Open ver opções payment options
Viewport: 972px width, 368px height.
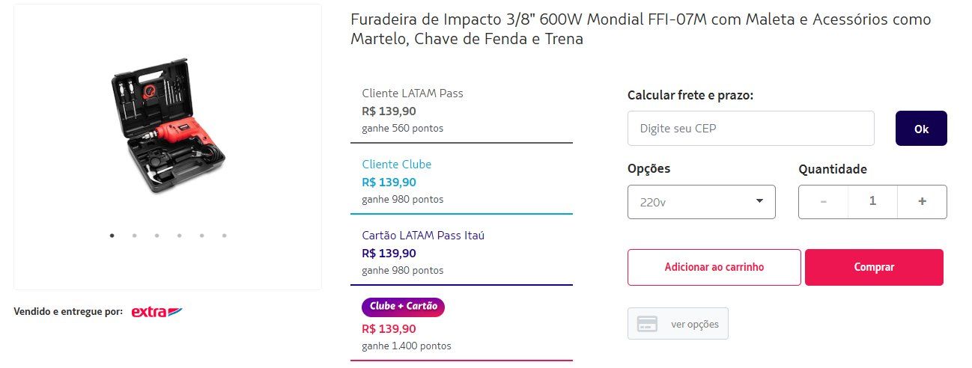point(678,324)
